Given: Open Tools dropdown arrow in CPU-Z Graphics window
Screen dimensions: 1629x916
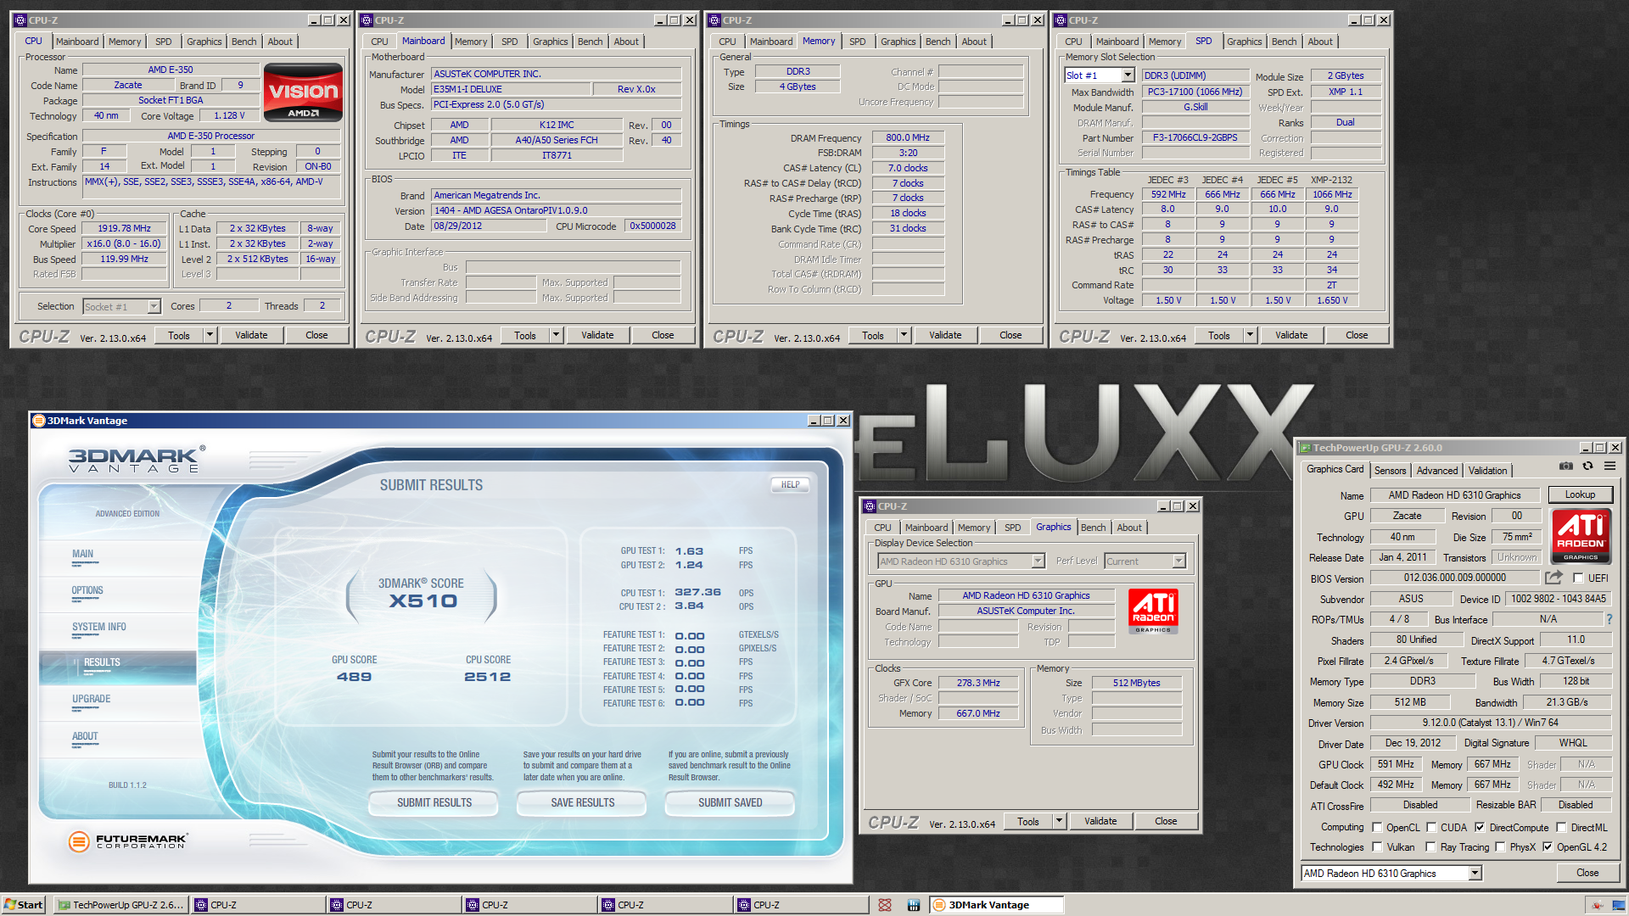Looking at the screenshot, I should [1059, 821].
